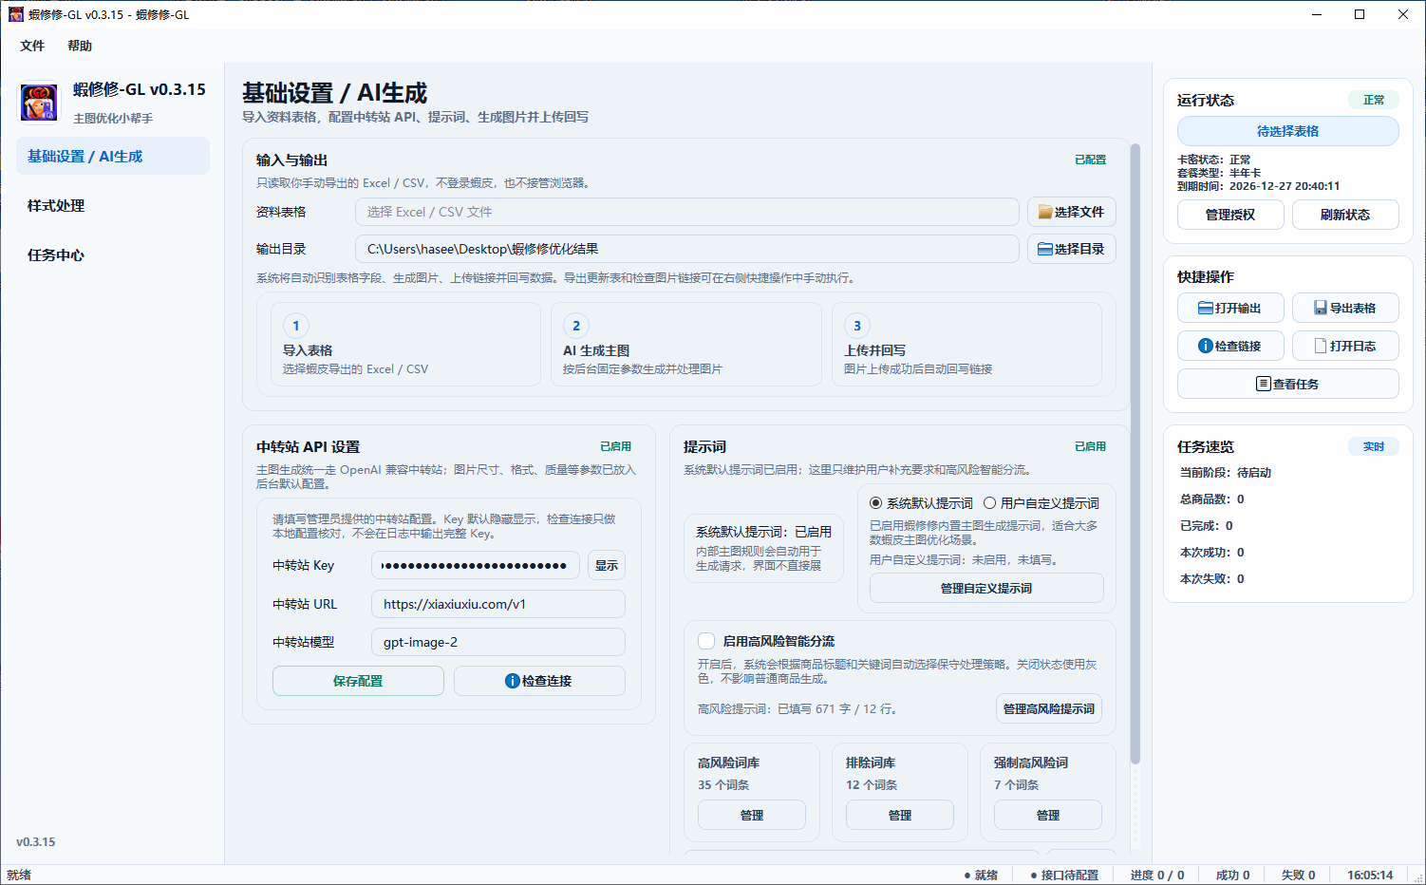Click 已启用 label in 提示词 section
Viewport: 1426px width, 885px height.
coord(1091,446)
